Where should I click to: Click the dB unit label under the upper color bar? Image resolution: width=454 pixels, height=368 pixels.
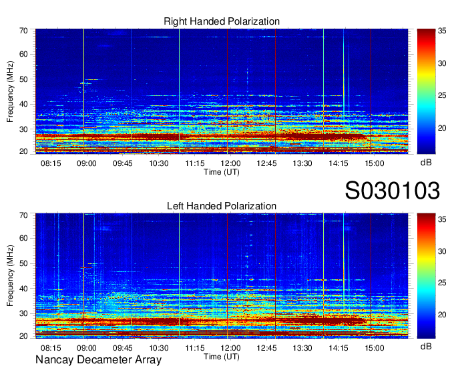(x=426, y=163)
